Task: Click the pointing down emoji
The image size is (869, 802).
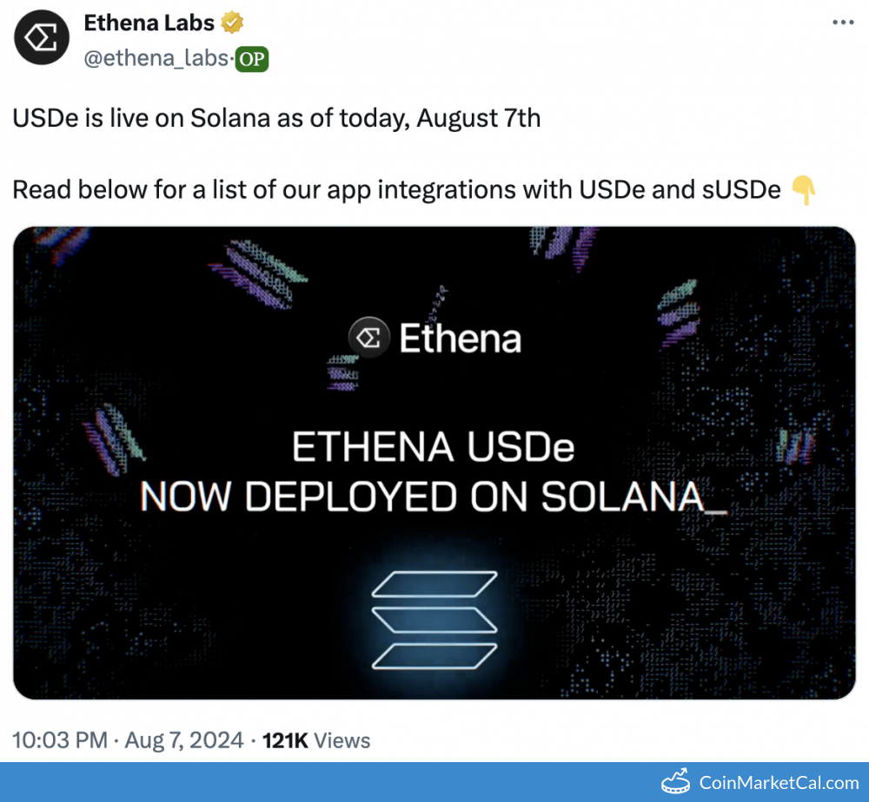Action: click(x=805, y=190)
